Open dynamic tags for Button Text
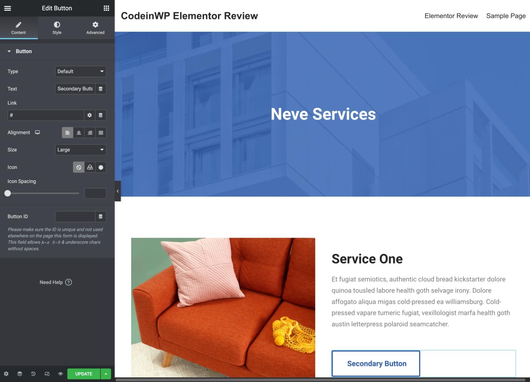530x382 pixels. coord(101,89)
